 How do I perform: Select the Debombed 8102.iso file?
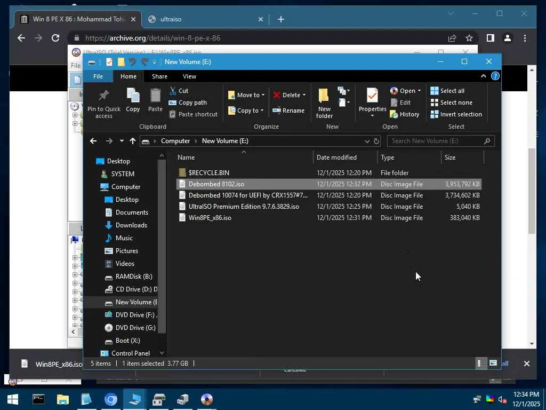[x=328, y=184]
